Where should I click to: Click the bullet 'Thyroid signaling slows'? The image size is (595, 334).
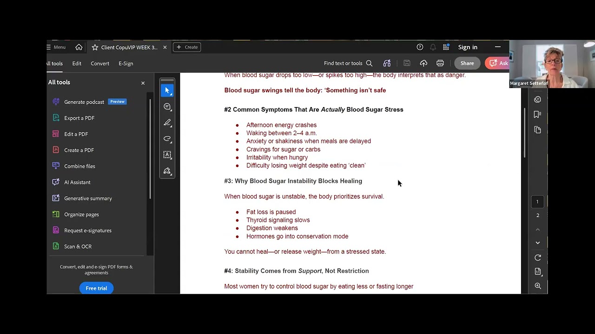click(278, 220)
